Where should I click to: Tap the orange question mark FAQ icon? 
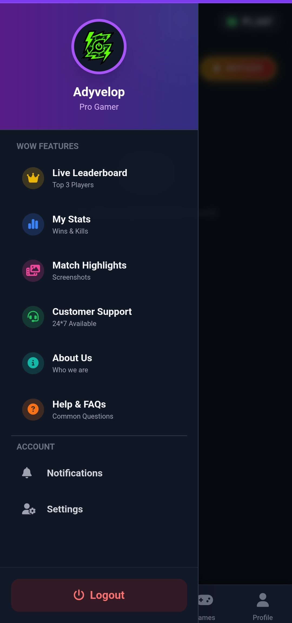tap(33, 409)
